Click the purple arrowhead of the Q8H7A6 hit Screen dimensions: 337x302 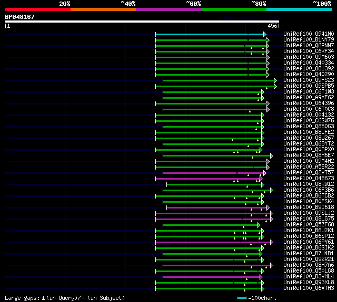(271, 265)
